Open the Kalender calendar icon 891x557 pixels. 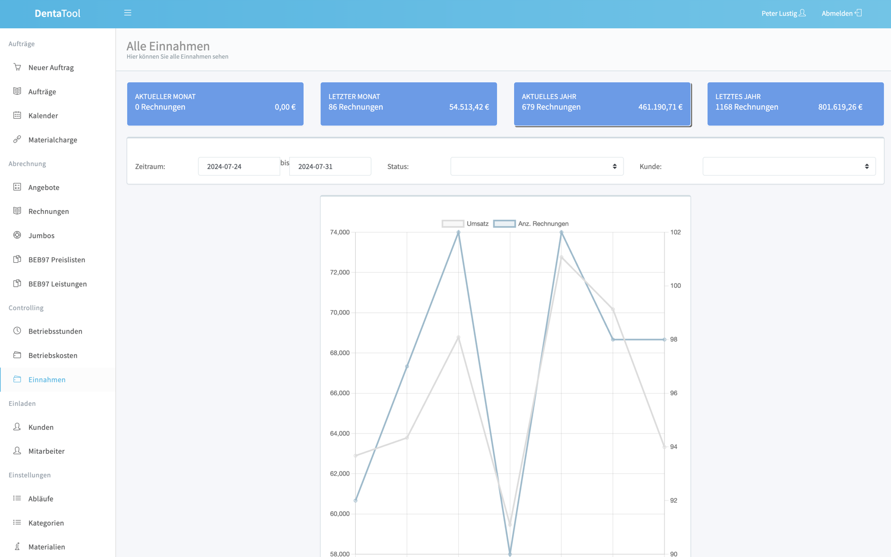[17, 115]
